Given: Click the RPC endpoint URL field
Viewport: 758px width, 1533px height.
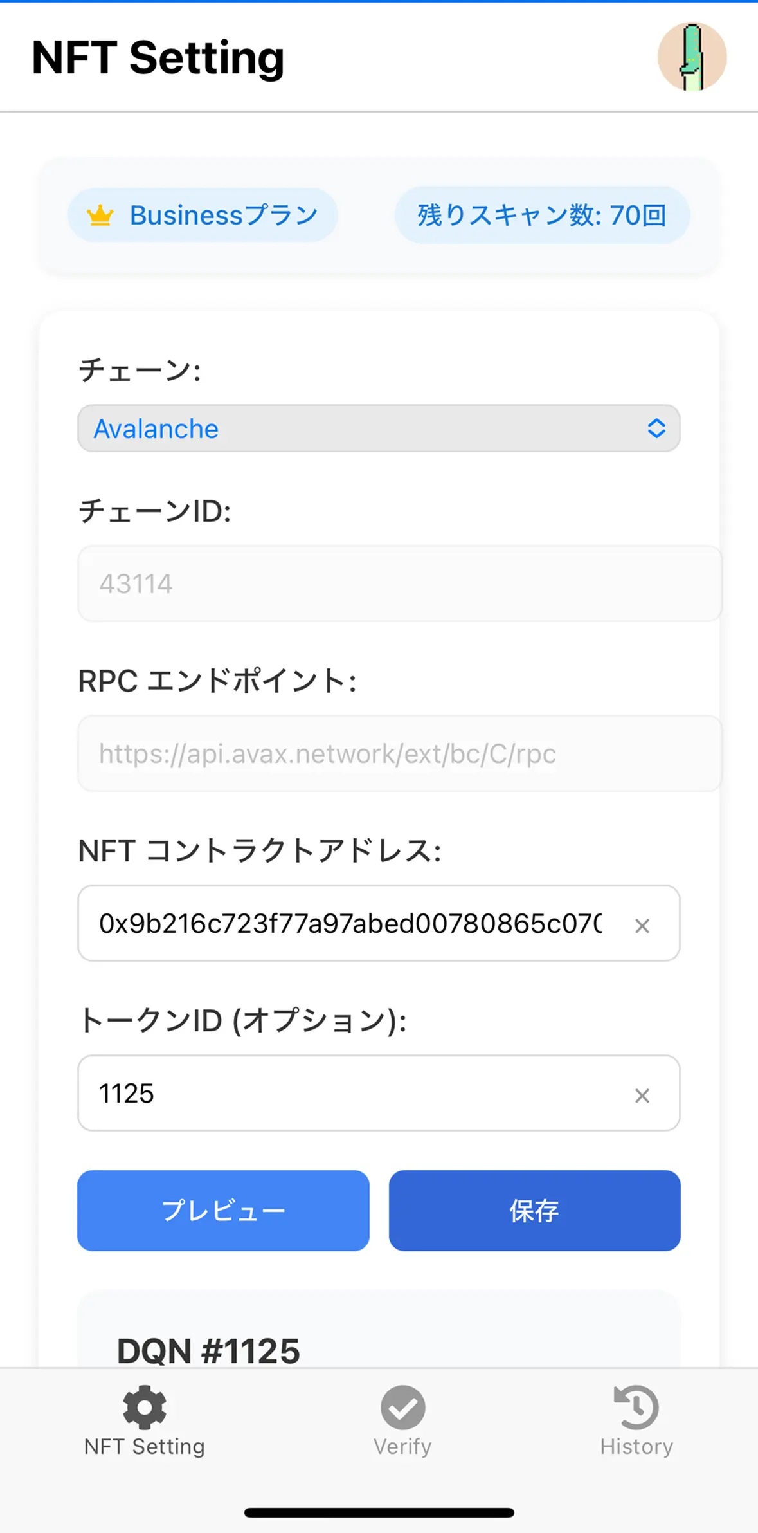Looking at the screenshot, I should point(399,754).
